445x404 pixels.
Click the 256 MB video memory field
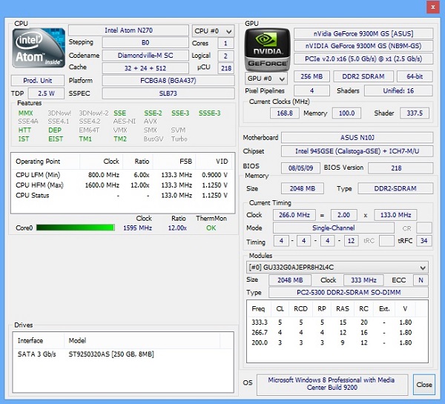coord(311,76)
